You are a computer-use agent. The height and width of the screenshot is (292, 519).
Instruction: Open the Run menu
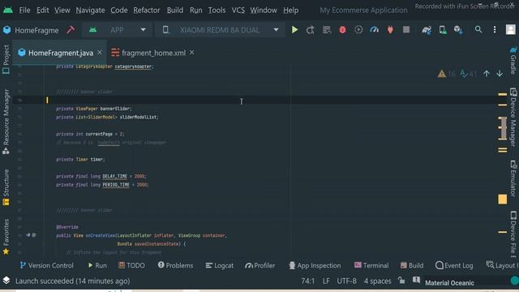click(x=196, y=11)
